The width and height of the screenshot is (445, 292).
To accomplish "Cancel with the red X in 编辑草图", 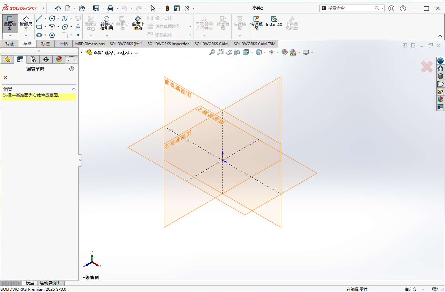I will pyautogui.click(x=5, y=77).
